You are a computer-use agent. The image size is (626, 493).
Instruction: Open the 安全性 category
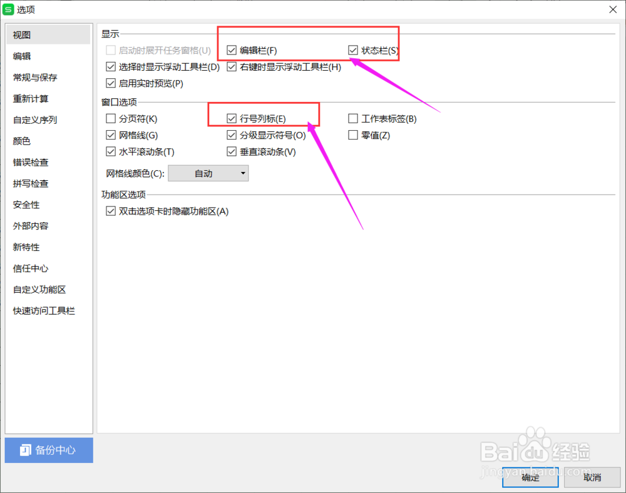48,205
